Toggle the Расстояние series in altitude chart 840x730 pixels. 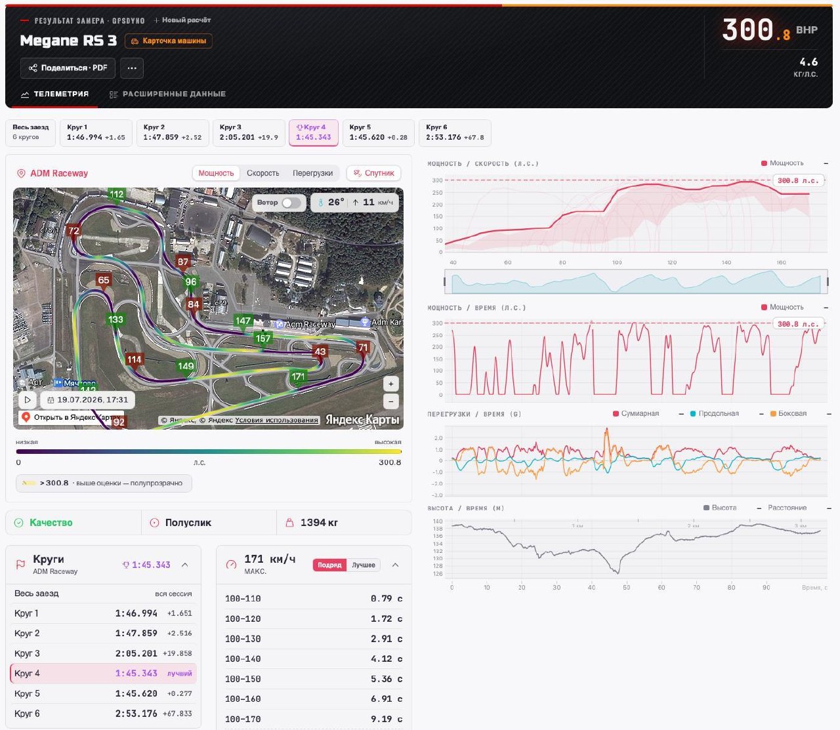[x=787, y=508]
